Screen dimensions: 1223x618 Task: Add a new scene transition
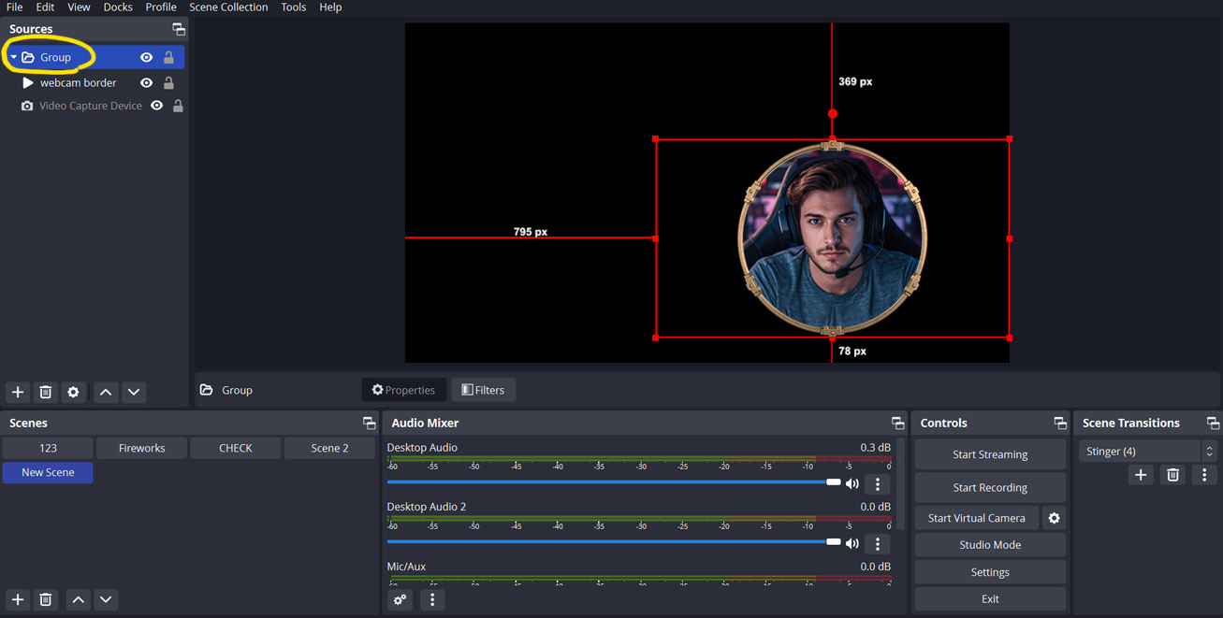pos(1140,475)
